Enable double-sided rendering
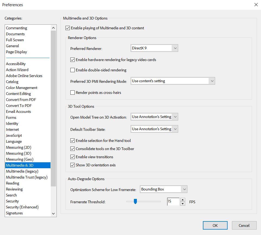This screenshot has height=235, width=261. click(73, 70)
